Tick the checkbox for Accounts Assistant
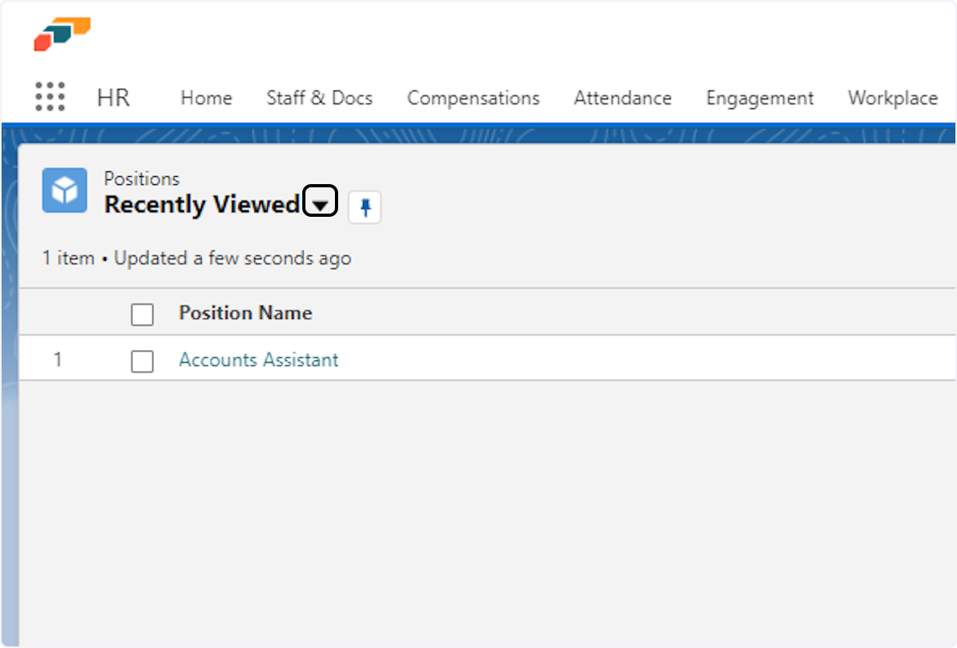The height and width of the screenshot is (648, 957). (142, 361)
